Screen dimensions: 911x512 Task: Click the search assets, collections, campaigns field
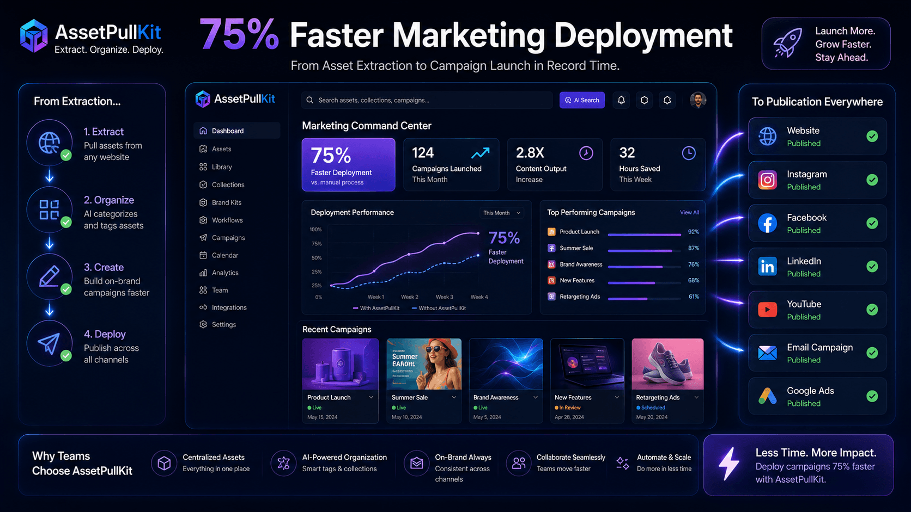(x=427, y=100)
